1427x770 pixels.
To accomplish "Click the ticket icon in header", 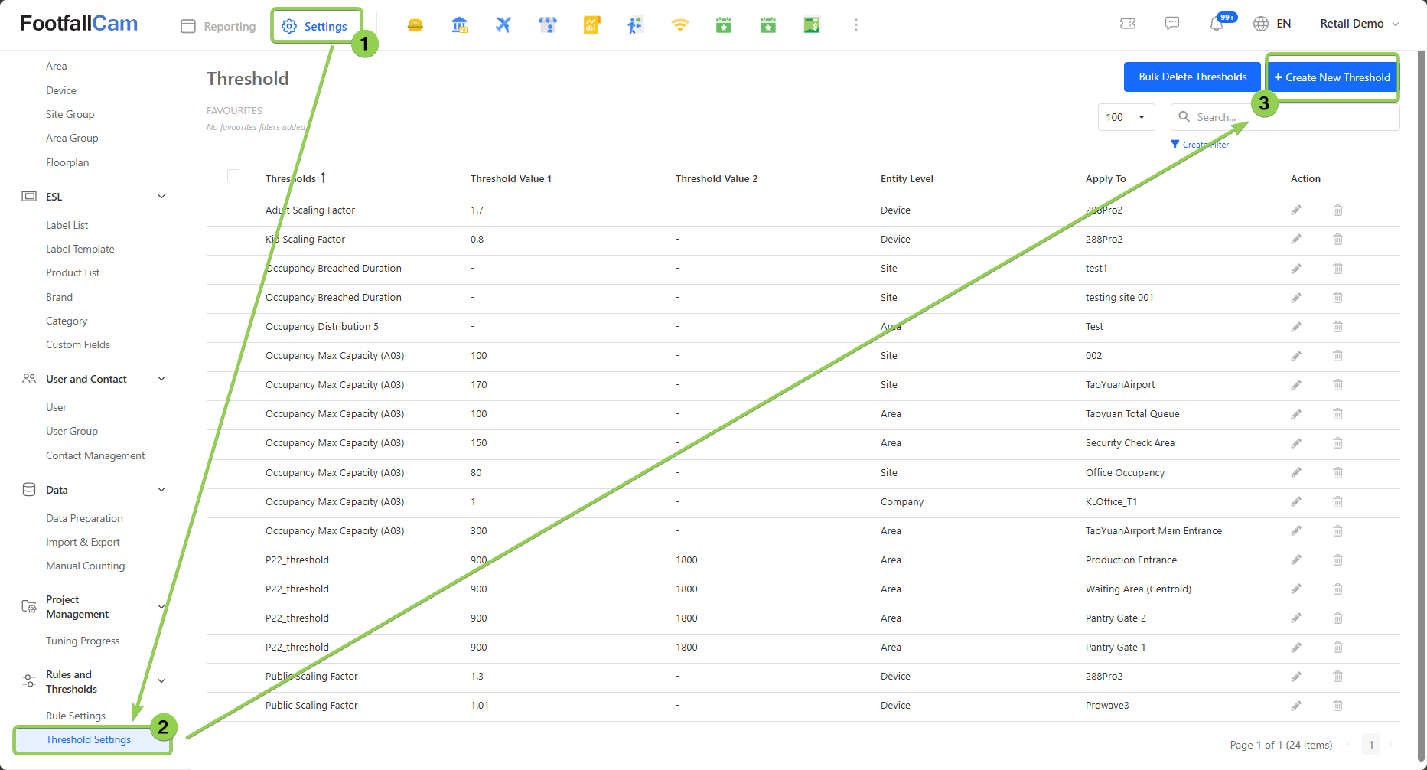I will (1127, 24).
